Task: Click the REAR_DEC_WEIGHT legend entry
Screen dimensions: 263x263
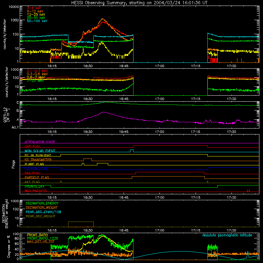Action: [40, 216]
